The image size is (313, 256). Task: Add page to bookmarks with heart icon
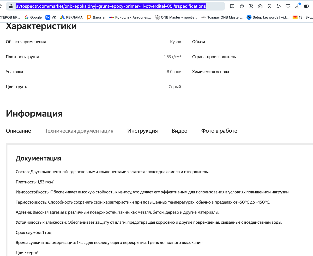(288, 6)
